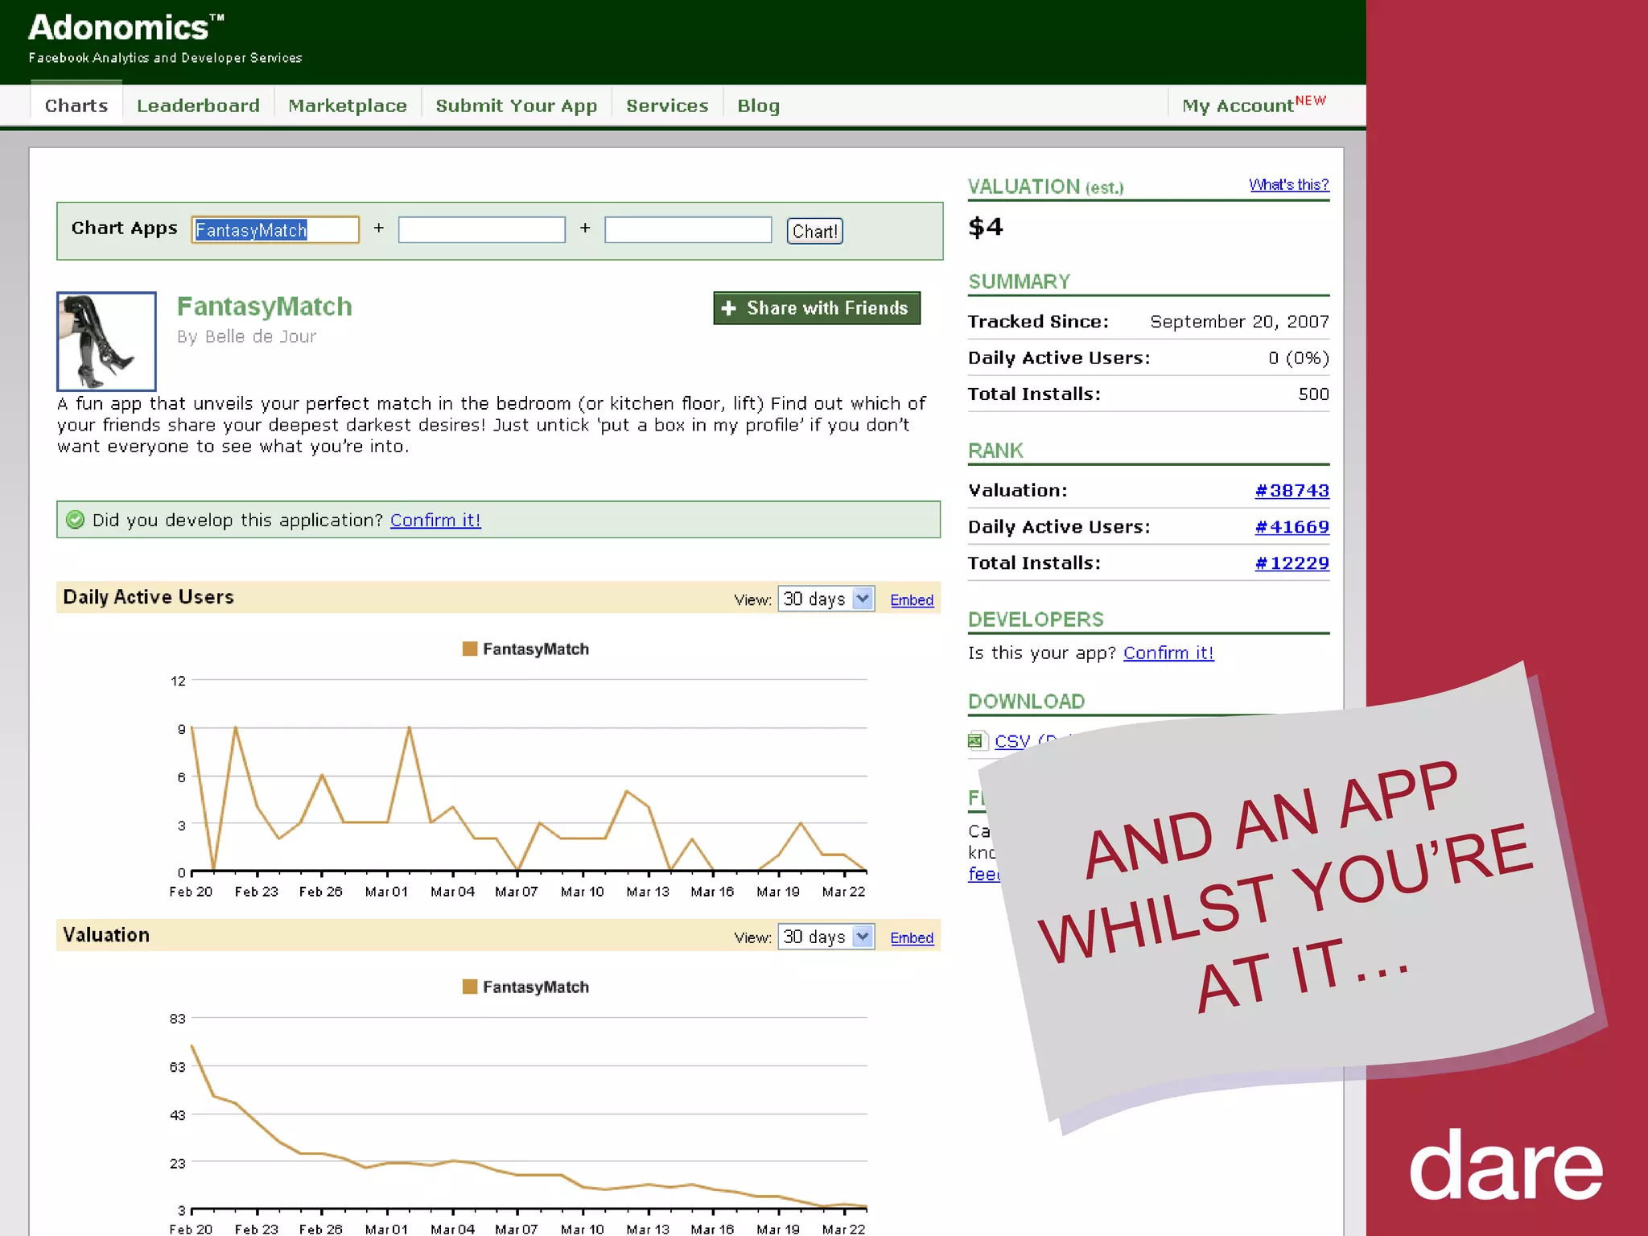The width and height of the screenshot is (1648, 1236).
Task: Click the Adonomics logo
Action: tap(126, 28)
